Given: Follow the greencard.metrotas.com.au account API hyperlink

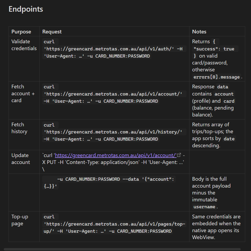Looking at the screenshot, I should pos(116,155).
